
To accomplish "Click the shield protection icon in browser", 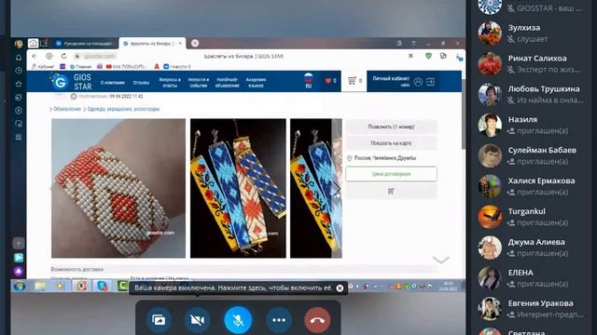I will [428, 56].
